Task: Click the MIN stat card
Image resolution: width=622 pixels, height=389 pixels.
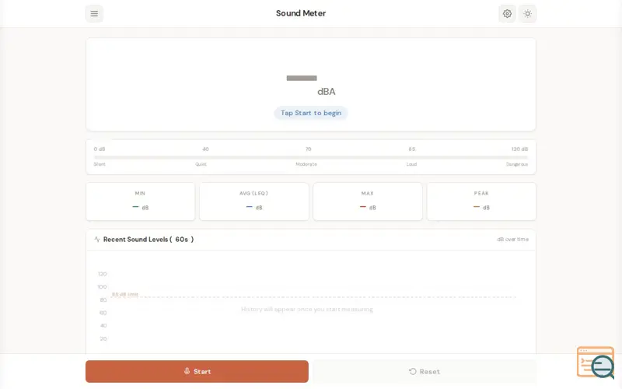Action: click(141, 202)
